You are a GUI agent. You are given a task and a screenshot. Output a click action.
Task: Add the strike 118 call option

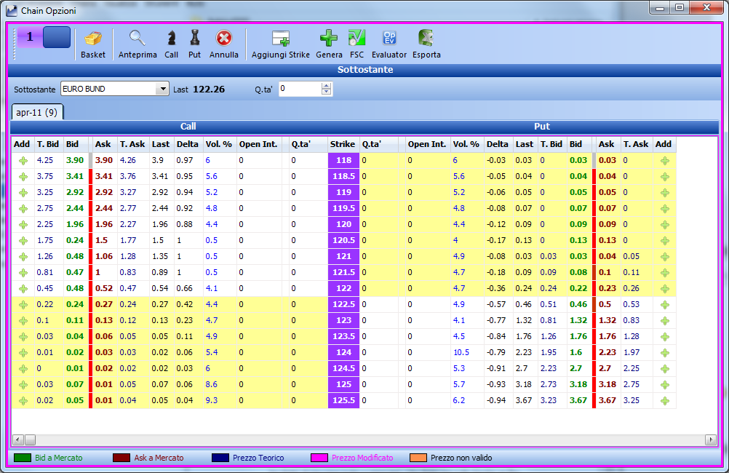tap(23, 161)
